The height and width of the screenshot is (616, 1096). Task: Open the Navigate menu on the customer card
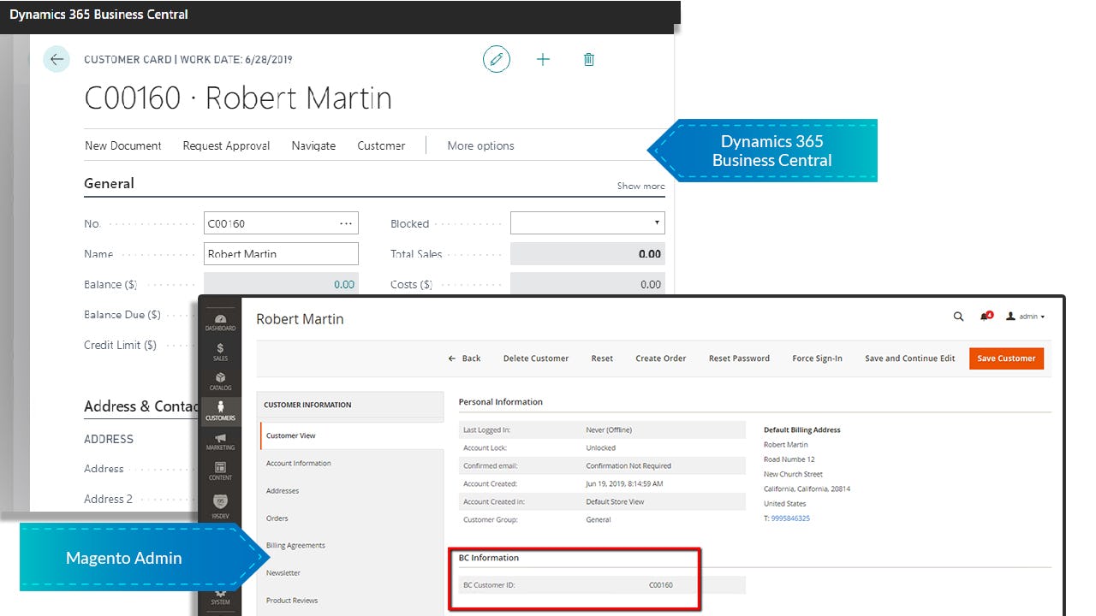pyautogui.click(x=313, y=145)
